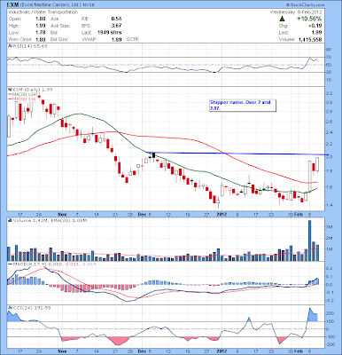
Task: Click the Bid Size label
Action: click(x=59, y=39)
